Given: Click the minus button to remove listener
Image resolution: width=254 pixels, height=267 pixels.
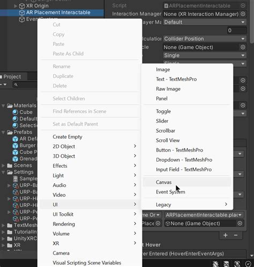Looking at the screenshot, I should click(236, 235).
